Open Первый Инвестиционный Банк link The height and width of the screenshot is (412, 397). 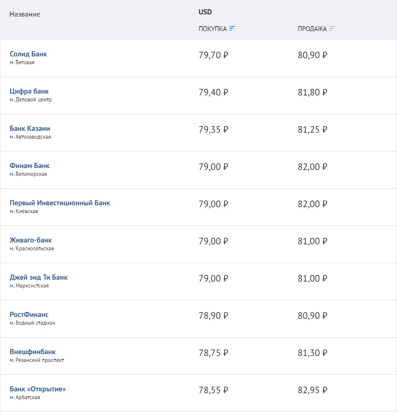pos(60,203)
